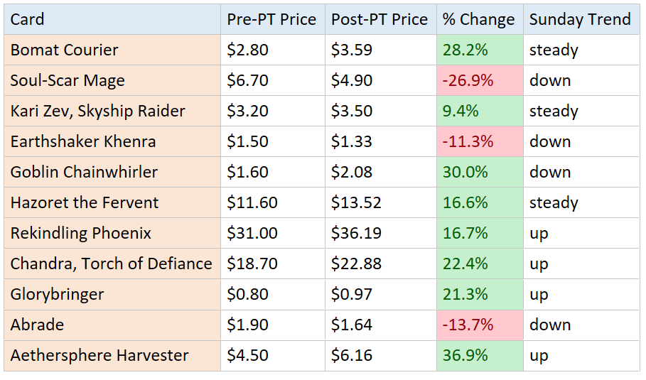Click Hazoret the Fervent's $11.60 price
646x380 pixels.
pos(272,203)
